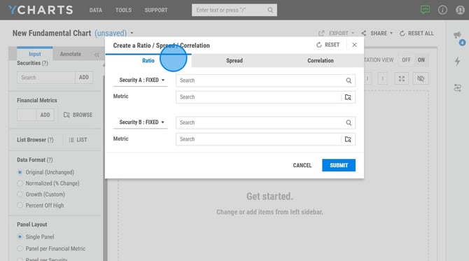Click the Financial Metrics input box
Image resolution: width=469 pixels, height=261 pixels.
point(27,115)
